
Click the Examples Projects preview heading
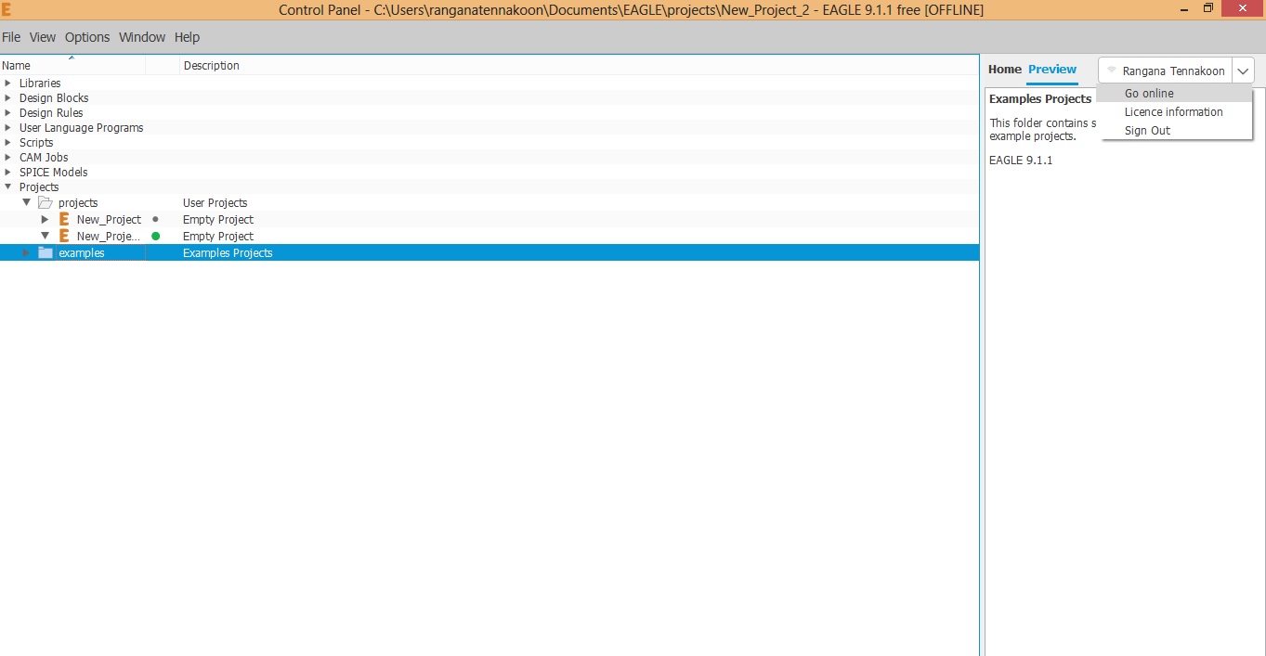(x=1040, y=99)
